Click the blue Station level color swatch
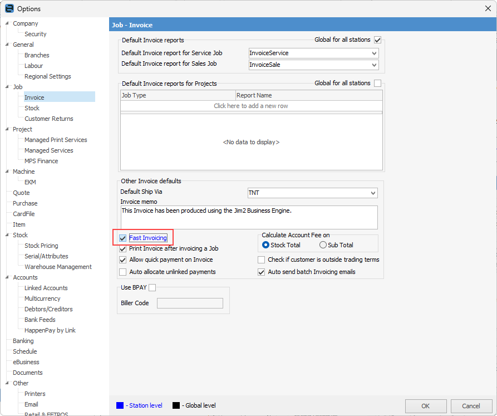The height and width of the screenshot is (416, 497). (x=120, y=405)
